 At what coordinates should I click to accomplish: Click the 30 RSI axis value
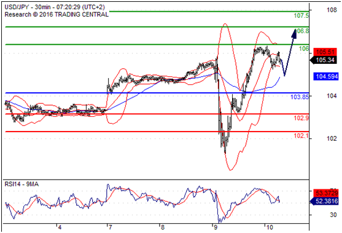point(333,215)
